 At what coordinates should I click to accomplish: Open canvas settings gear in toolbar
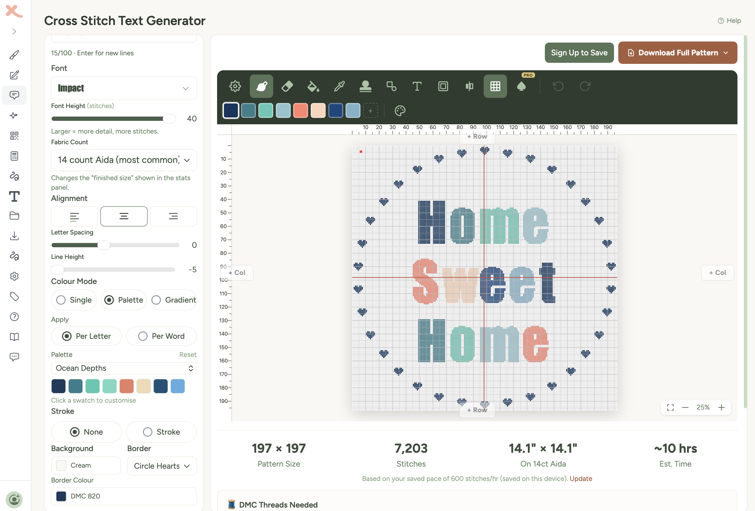point(235,86)
